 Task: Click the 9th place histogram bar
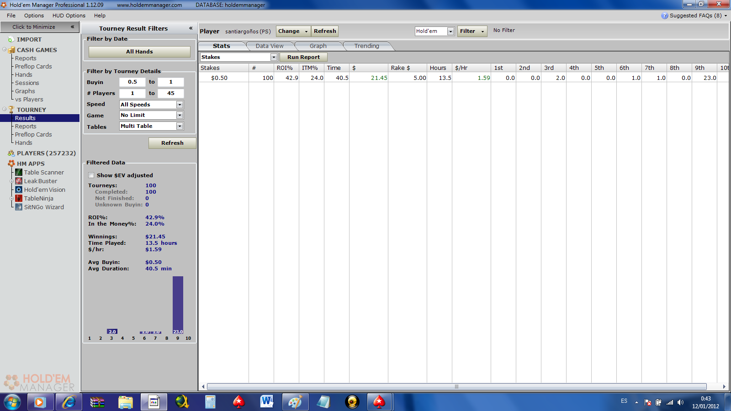[178, 305]
